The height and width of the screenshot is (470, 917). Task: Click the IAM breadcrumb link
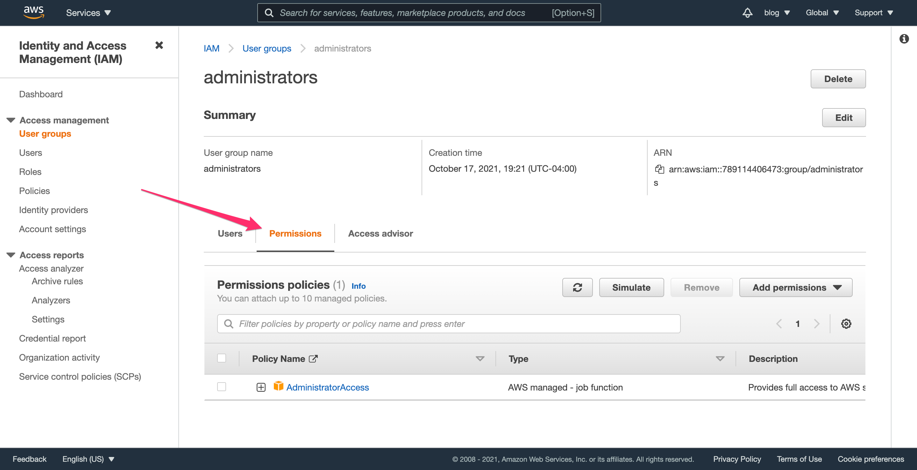pos(211,48)
